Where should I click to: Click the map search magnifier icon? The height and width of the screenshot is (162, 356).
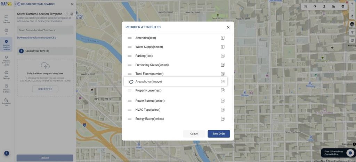coord(315,6)
